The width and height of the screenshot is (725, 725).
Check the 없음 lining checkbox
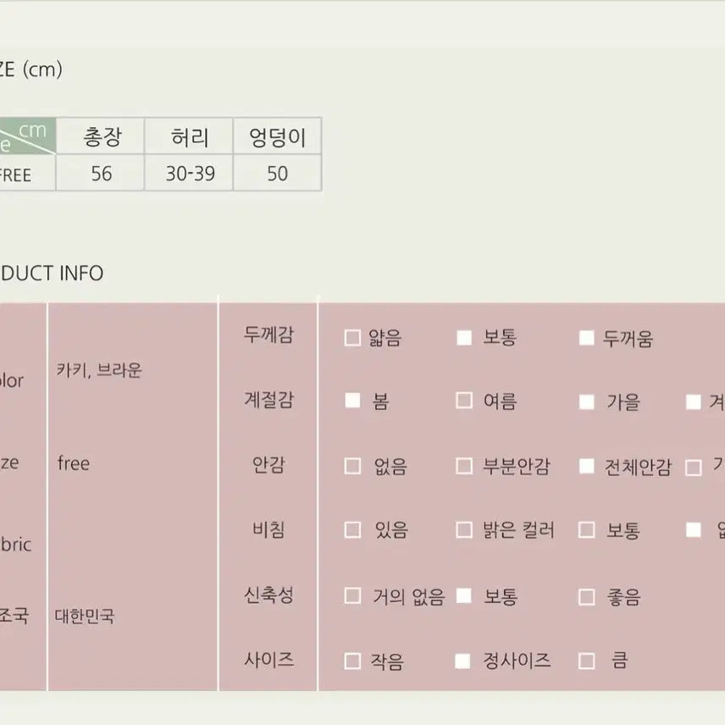coord(352,466)
